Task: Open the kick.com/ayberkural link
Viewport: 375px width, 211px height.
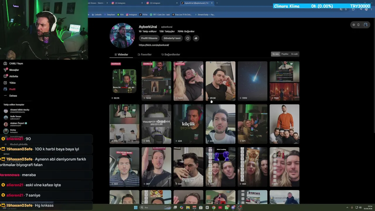Action: click(x=154, y=45)
